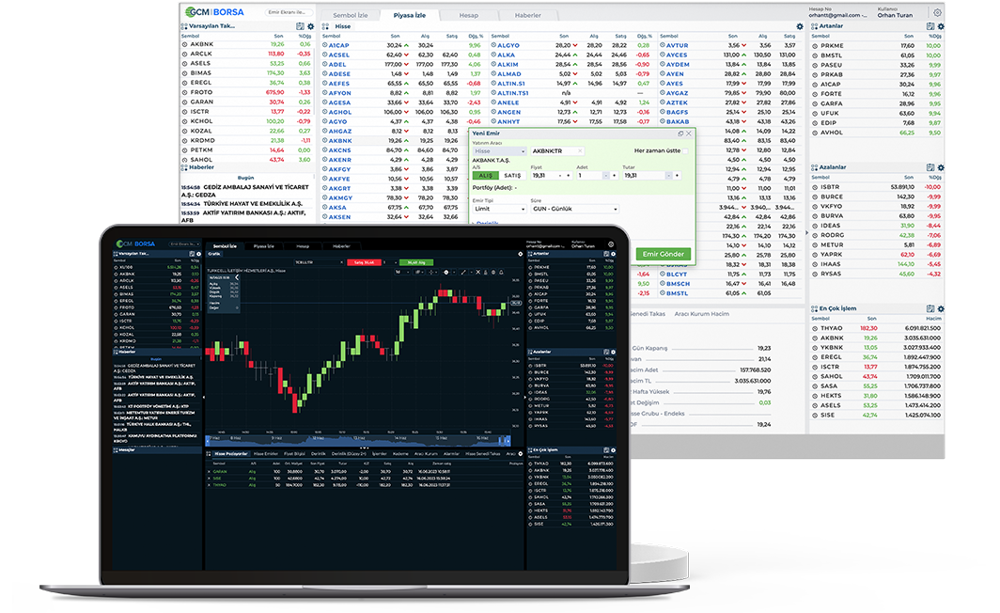Screen dimensions: 1000x613
Task: Enable the Her zaman üstte checkbox
Action: 685,150
